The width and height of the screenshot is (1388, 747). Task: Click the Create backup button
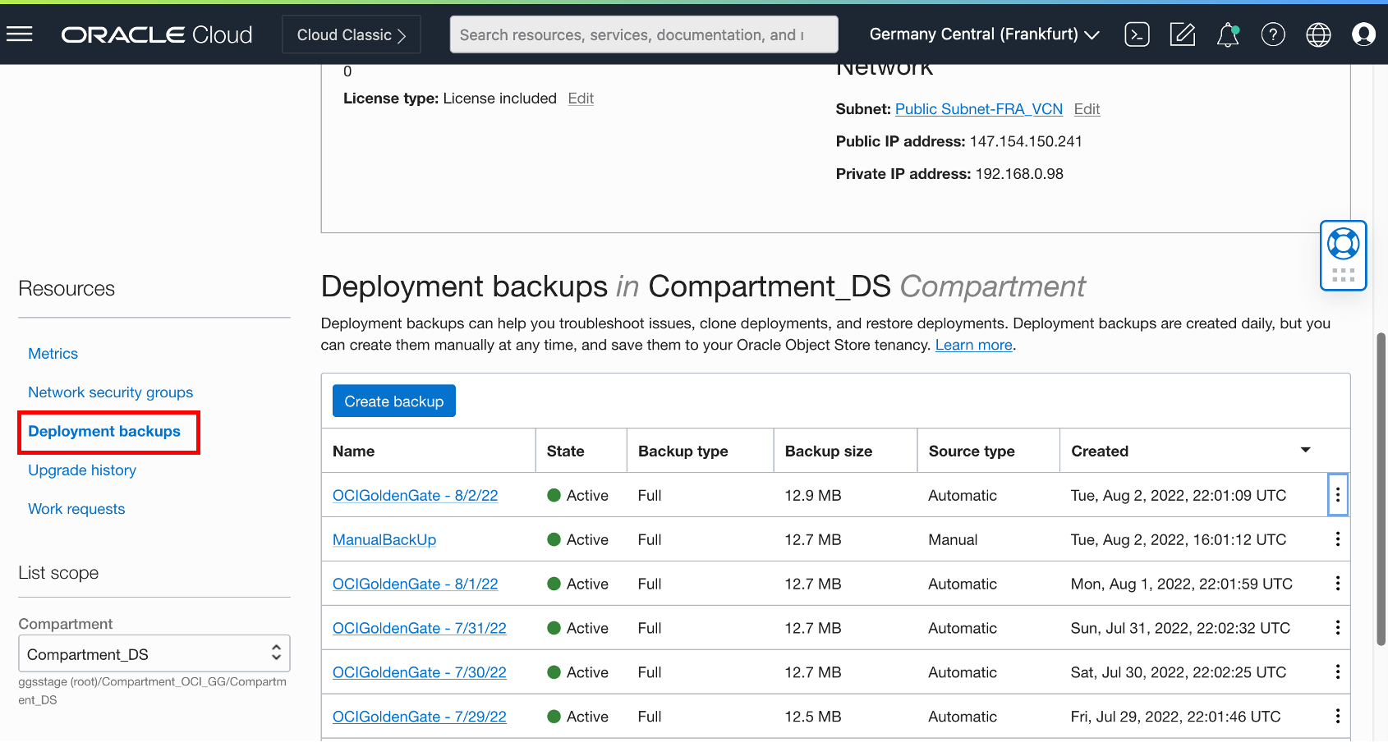pos(393,401)
